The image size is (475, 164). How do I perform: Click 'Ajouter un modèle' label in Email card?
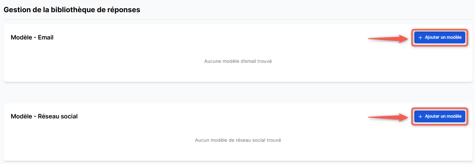tap(443, 37)
